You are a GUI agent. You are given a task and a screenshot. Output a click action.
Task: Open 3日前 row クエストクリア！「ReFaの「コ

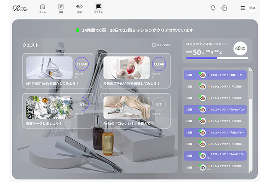pyautogui.click(x=215, y=155)
